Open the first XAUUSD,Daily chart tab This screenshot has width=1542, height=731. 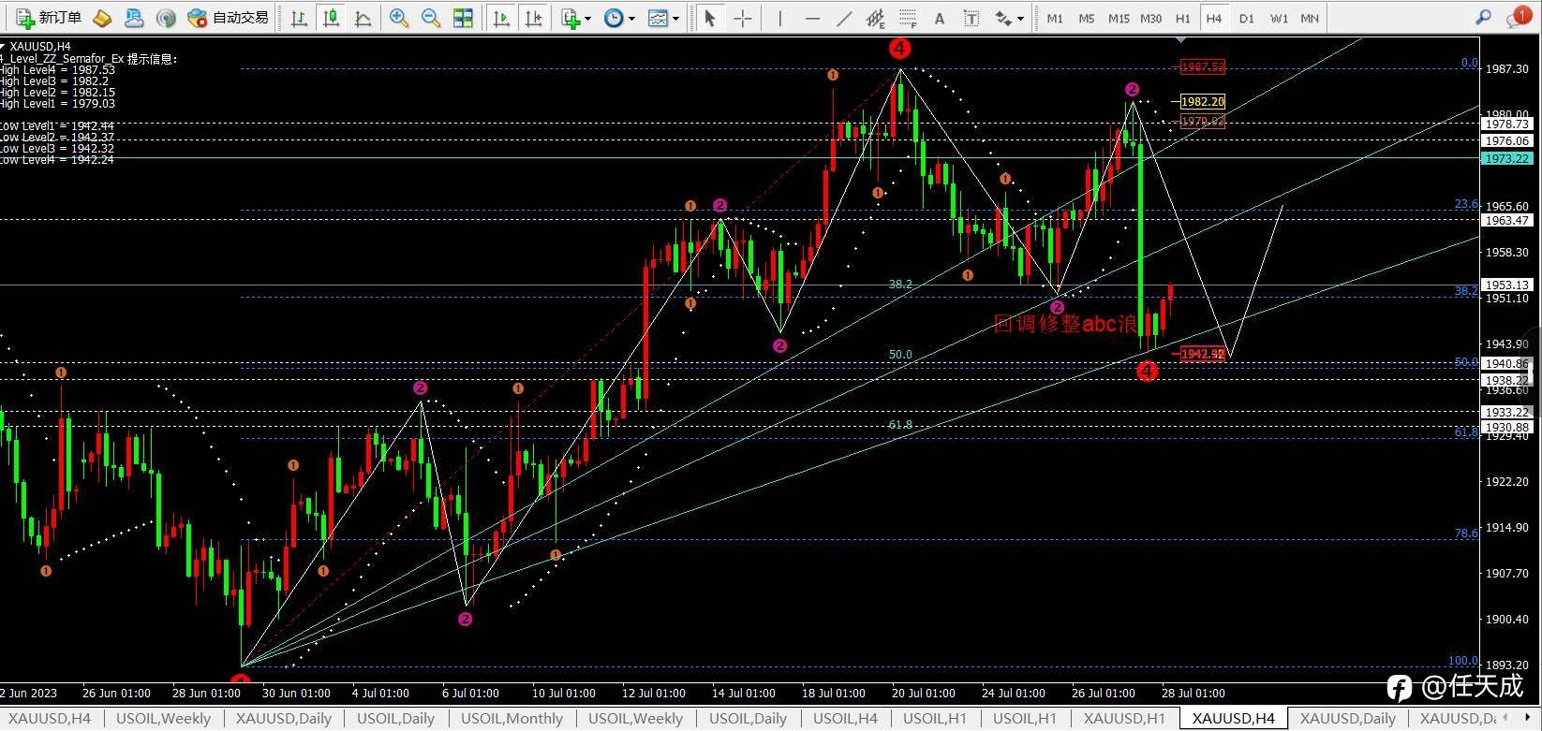pyautogui.click(x=284, y=718)
